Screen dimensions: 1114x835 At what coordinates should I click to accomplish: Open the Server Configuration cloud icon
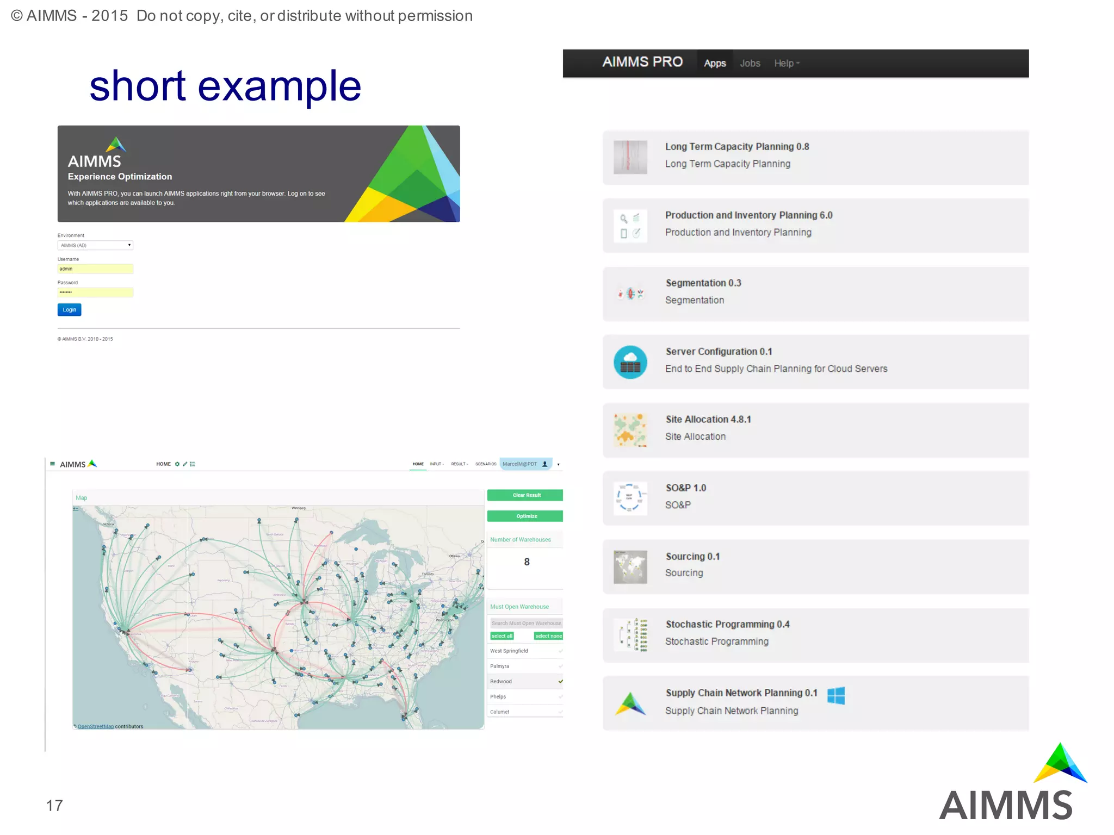click(630, 362)
